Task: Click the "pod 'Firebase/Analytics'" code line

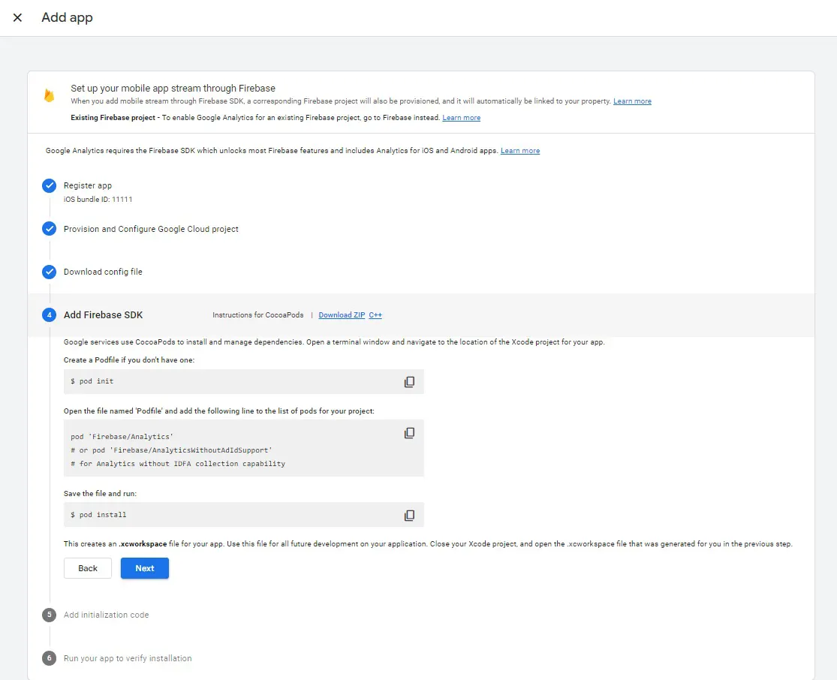Action: (x=122, y=437)
